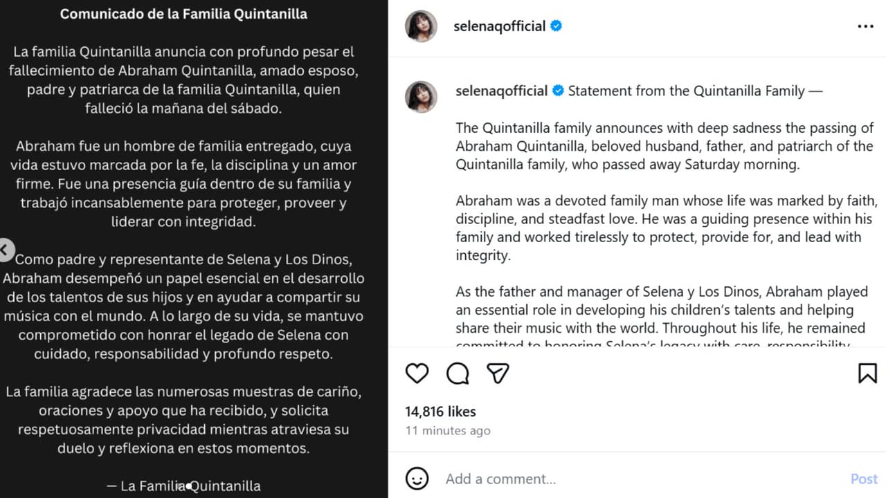The image size is (886, 498).
Task: Open comments with the speech bubble icon
Action: [x=456, y=373]
